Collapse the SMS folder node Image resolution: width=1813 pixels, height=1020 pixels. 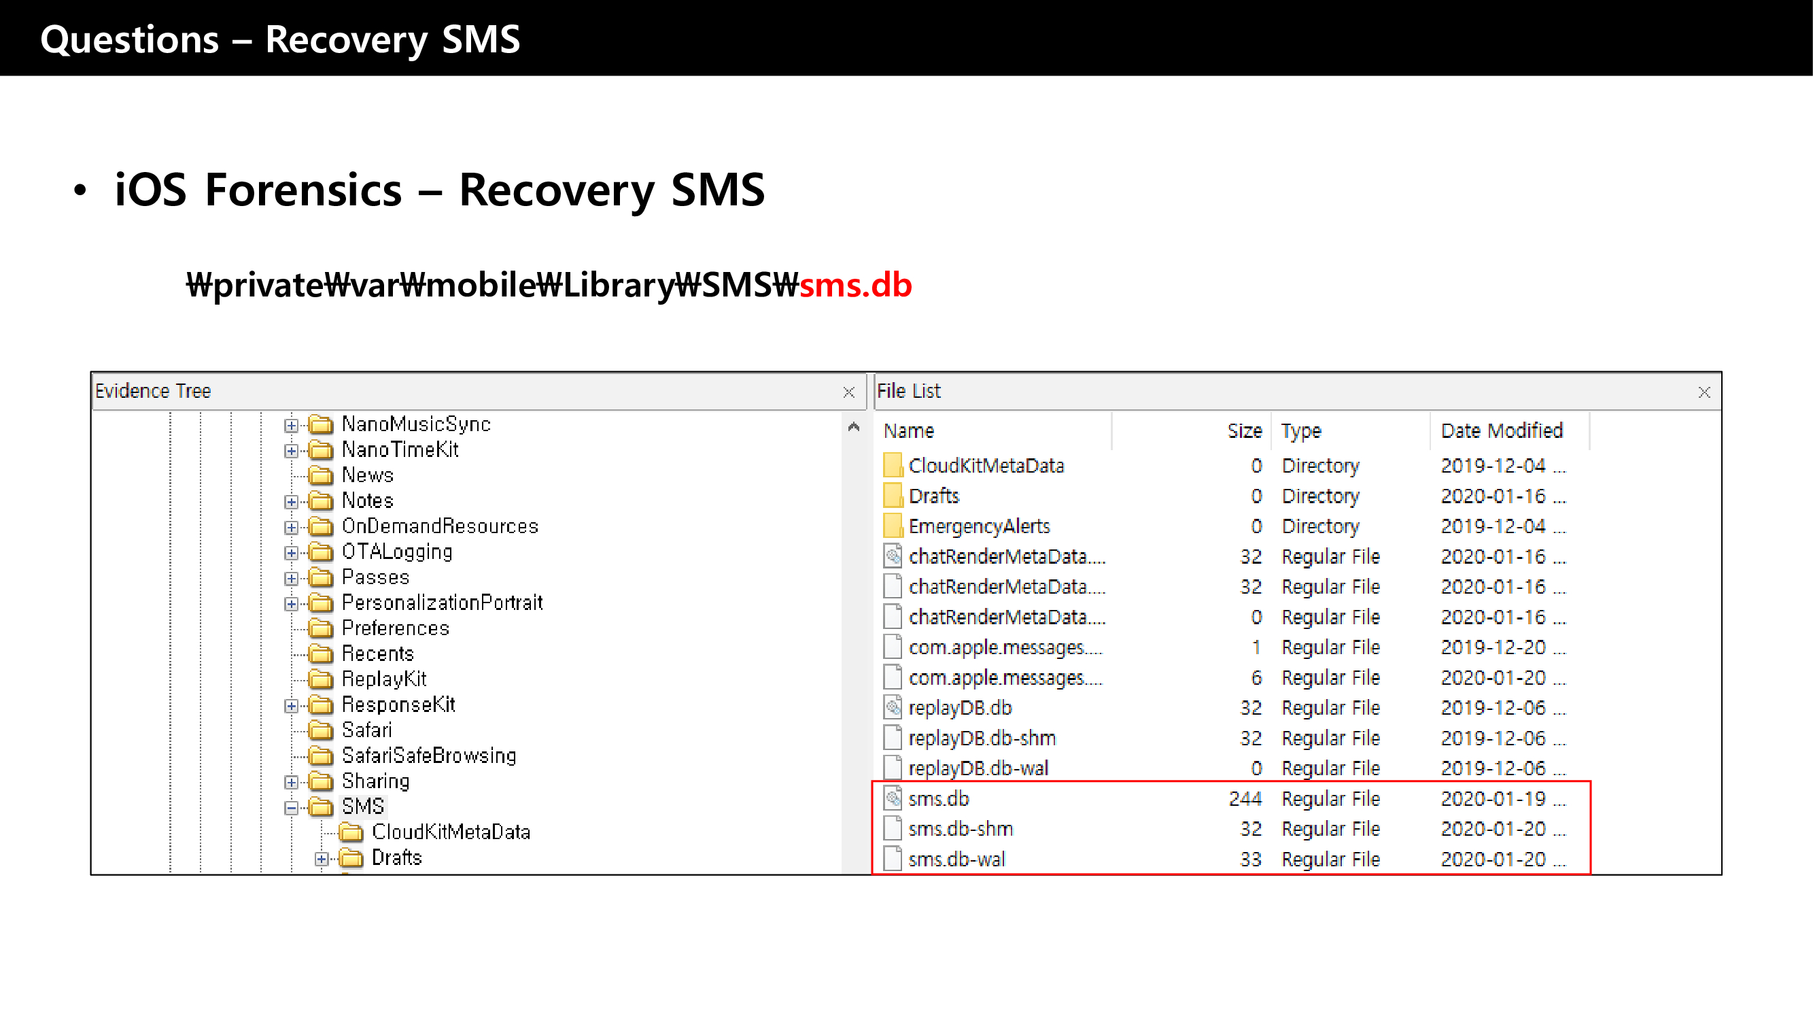tap(291, 807)
